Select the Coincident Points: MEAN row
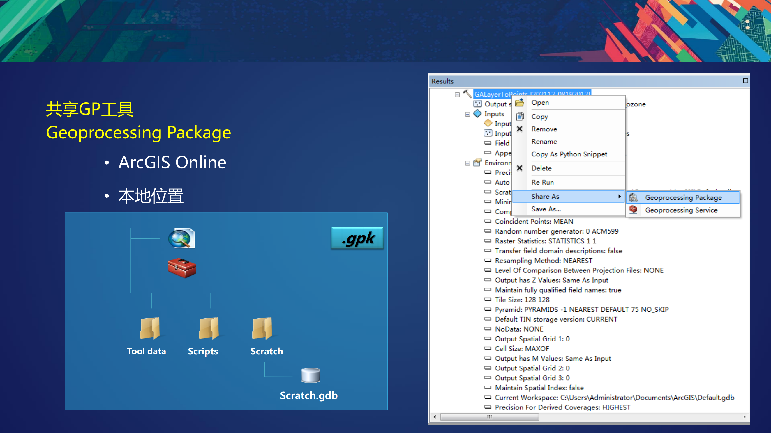Viewport: 771px width, 433px height. (534, 221)
